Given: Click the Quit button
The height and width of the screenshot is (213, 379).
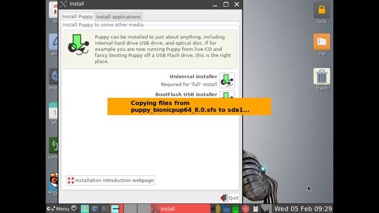Looking at the screenshot, I should (229, 198).
